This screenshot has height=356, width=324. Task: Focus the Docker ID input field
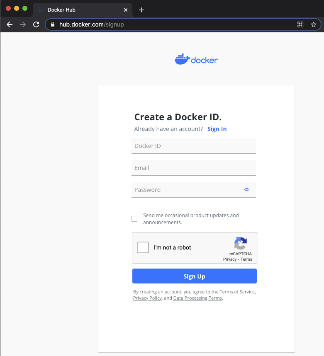[x=194, y=146]
